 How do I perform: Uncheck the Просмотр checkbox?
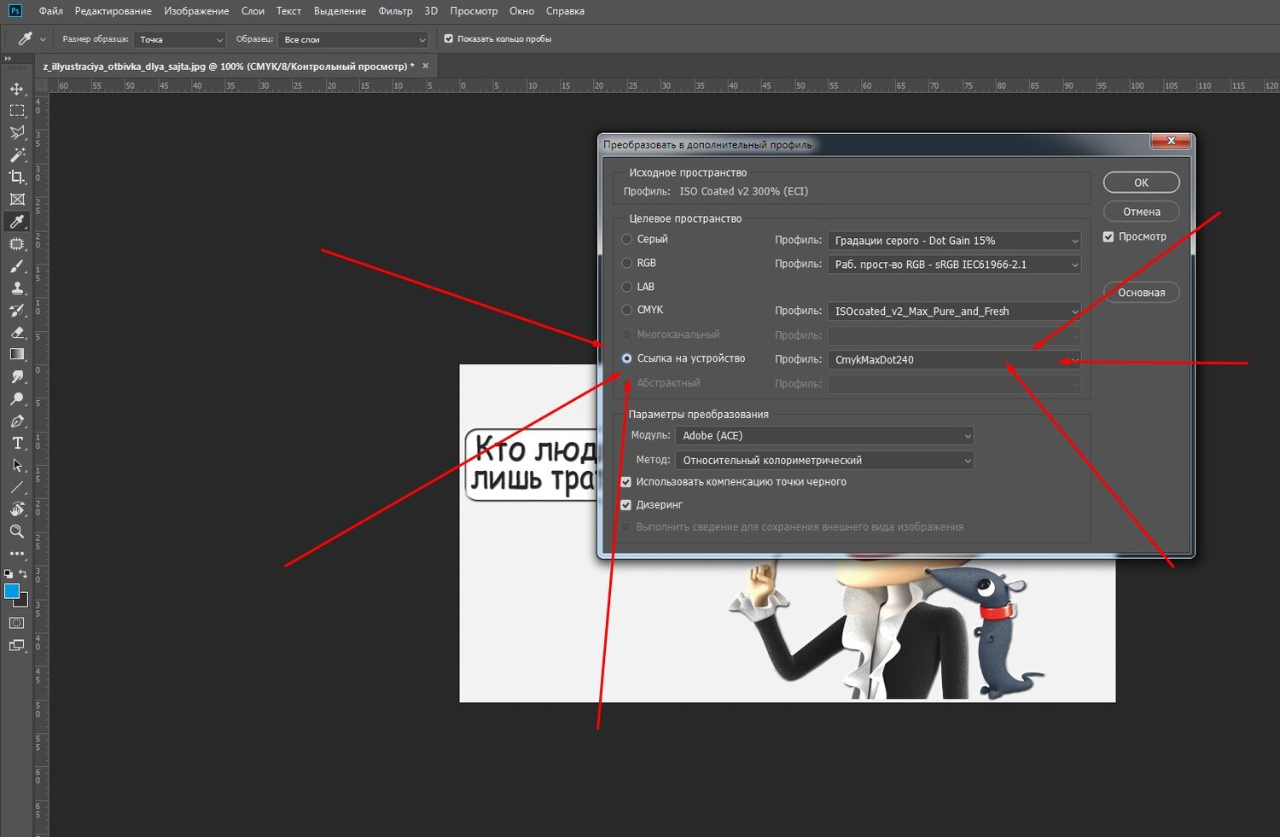point(1108,237)
